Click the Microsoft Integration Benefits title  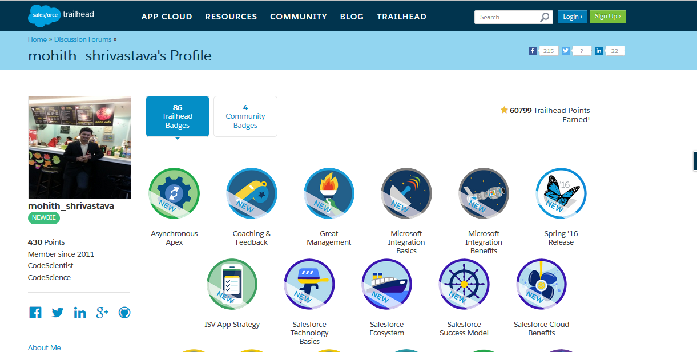coord(484,242)
